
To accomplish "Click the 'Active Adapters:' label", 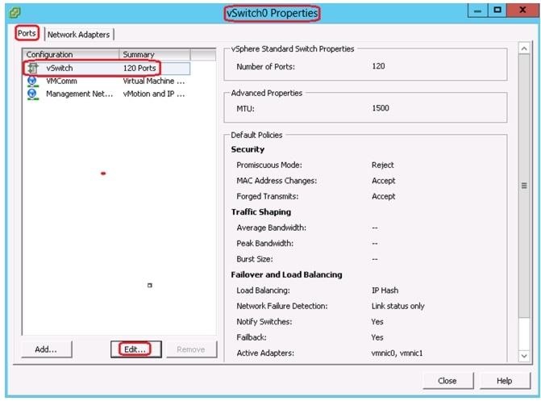I will (x=265, y=353).
